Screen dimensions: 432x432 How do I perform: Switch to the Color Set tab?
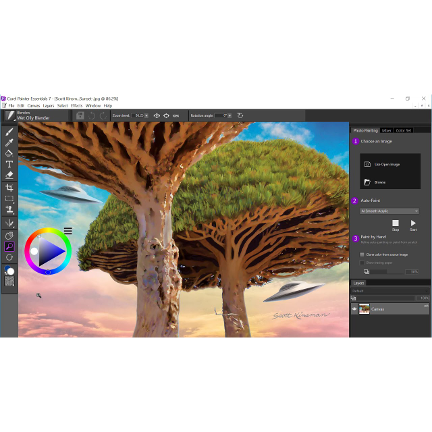(404, 130)
